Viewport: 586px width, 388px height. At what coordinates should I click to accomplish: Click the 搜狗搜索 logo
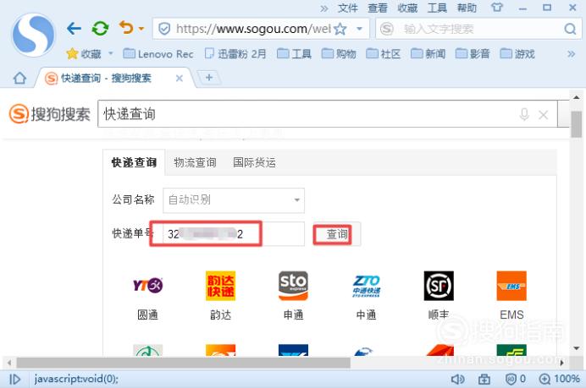(x=49, y=114)
